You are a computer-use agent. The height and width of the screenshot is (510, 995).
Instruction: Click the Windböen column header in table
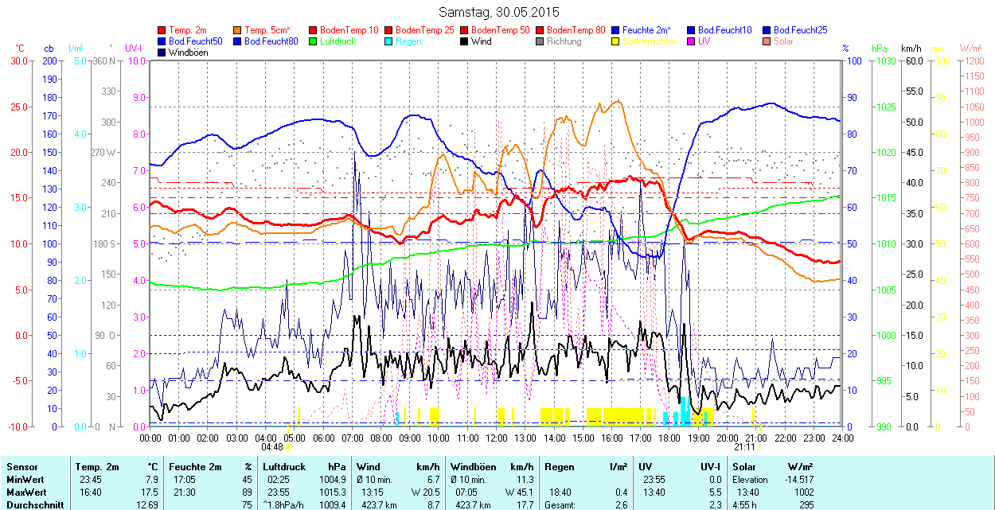[x=474, y=467]
